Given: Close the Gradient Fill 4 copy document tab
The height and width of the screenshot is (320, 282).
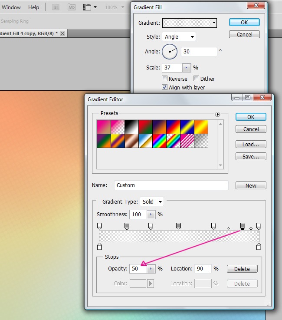Looking at the screenshot, I should (62, 33).
